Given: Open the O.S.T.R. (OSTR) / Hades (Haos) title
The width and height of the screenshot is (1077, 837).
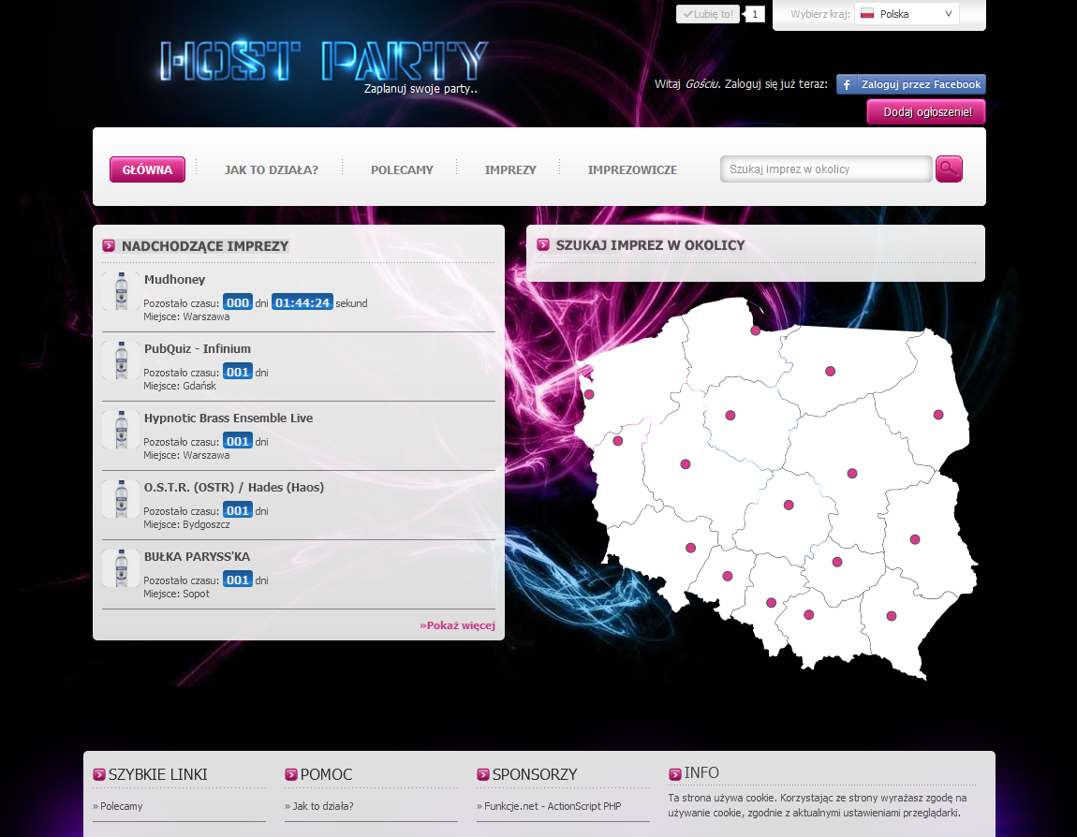Looking at the screenshot, I should [x=233, y=488].
